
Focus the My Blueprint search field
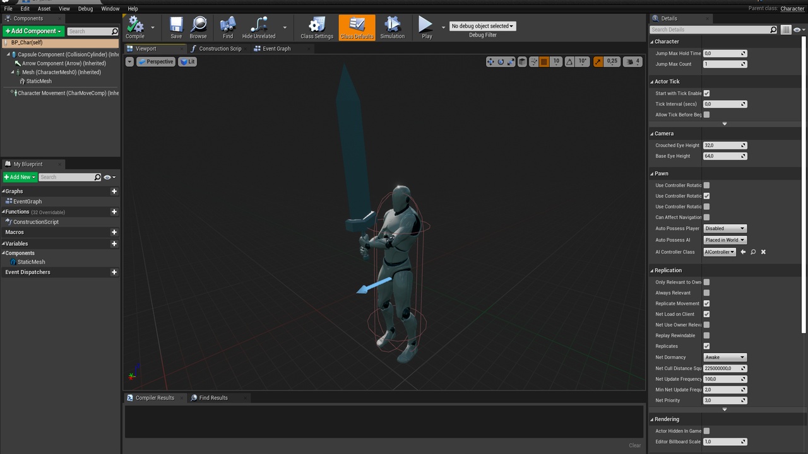[69, 177]
